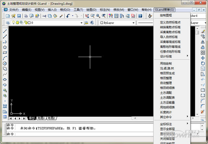Select the Spline curve tool
Screen dimensions: 208x144
(5, 74)
